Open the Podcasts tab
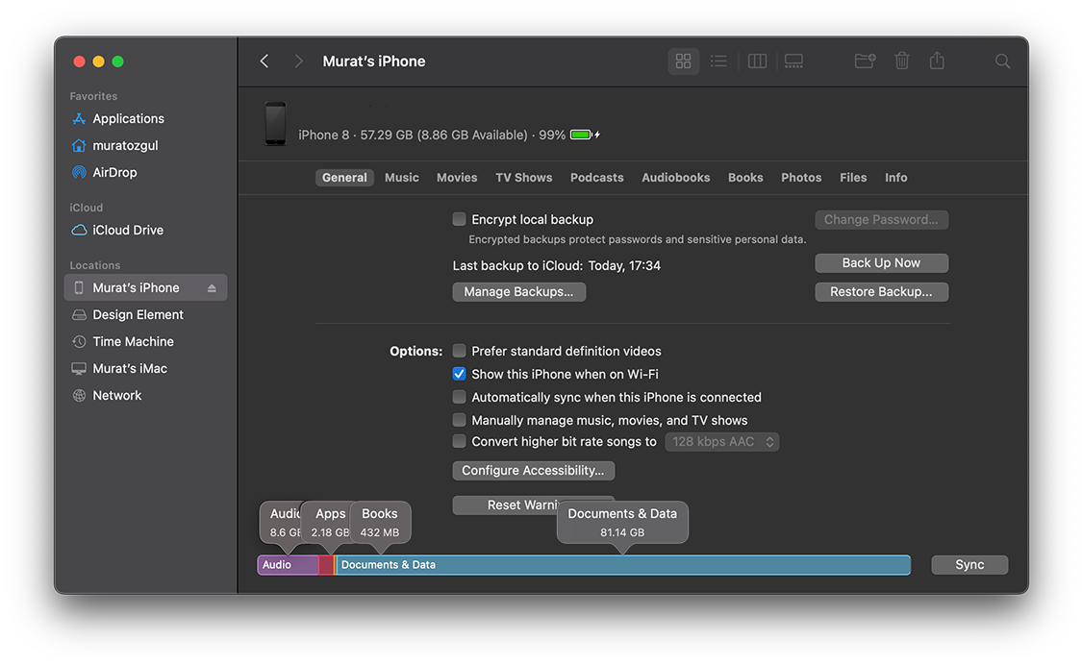1082x665 pixels. 597,177
